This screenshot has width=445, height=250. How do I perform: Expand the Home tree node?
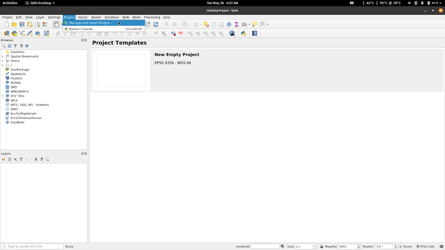pyautogui.click(x=3, y=61)
